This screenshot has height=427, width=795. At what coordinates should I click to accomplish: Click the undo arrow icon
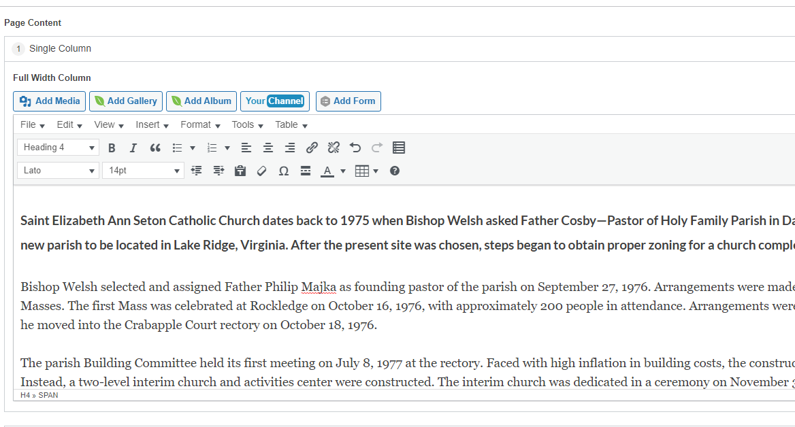point(355,148)
